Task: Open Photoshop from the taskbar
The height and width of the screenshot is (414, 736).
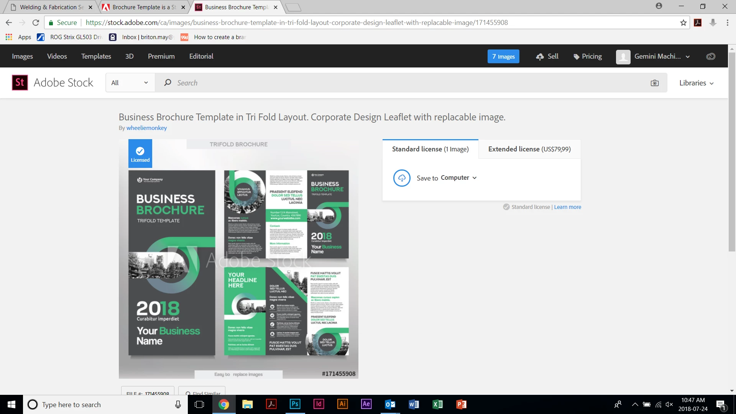Action: point(295,404)
